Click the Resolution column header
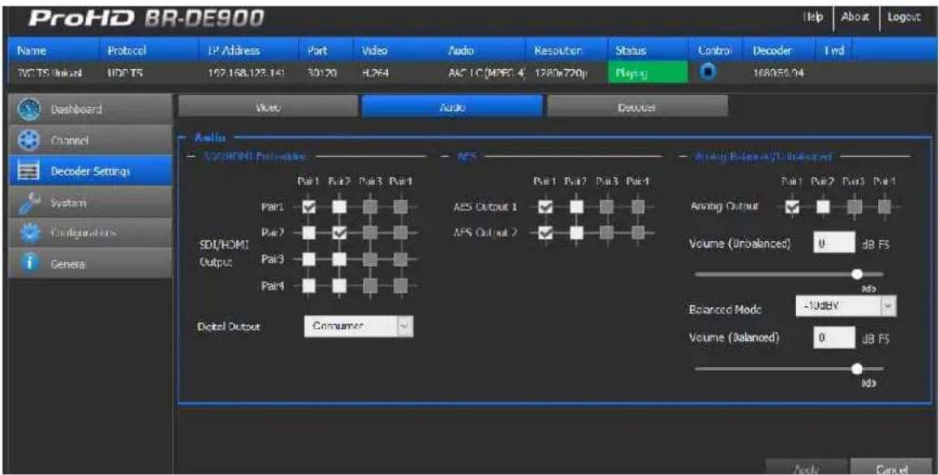This screenshot has width=939, height=475. click(558, 51)
